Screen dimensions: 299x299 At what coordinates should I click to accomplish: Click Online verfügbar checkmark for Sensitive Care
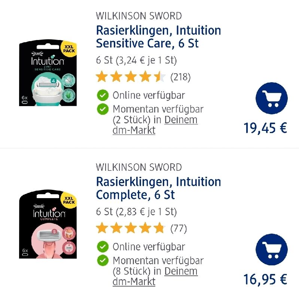tap(103, 95)
